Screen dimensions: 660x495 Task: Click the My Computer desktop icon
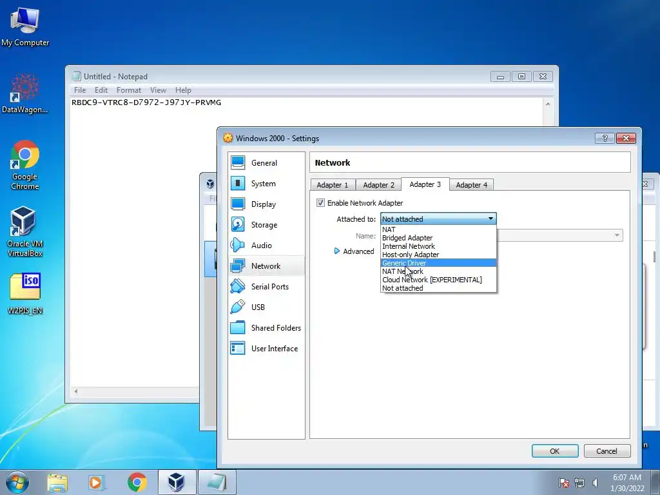point(25,27)
